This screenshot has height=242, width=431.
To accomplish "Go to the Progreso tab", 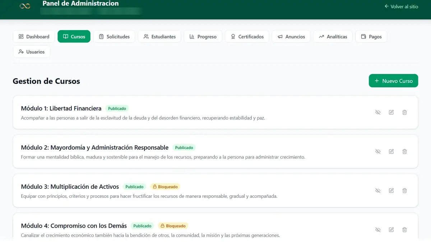I will pyautogui.click(x=203, y=37).
